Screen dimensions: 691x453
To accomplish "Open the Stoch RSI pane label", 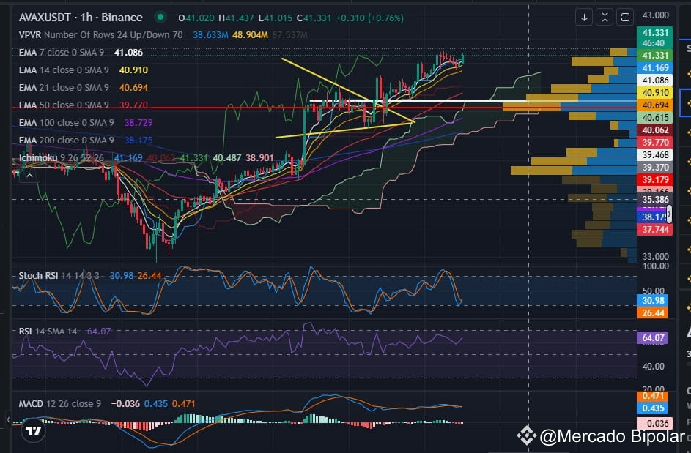I will pos(40,277).
